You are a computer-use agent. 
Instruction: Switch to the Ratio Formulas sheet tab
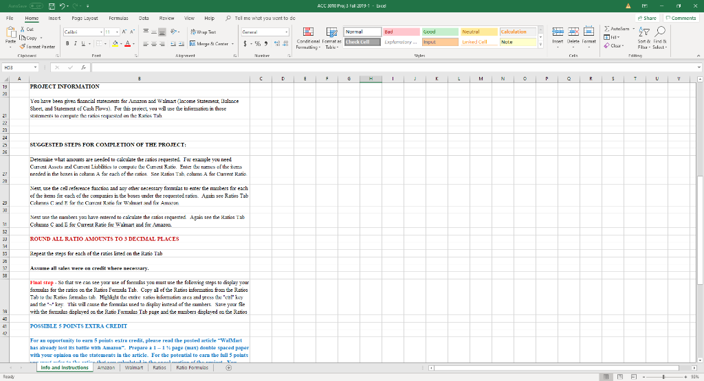(x=192, y=367)
